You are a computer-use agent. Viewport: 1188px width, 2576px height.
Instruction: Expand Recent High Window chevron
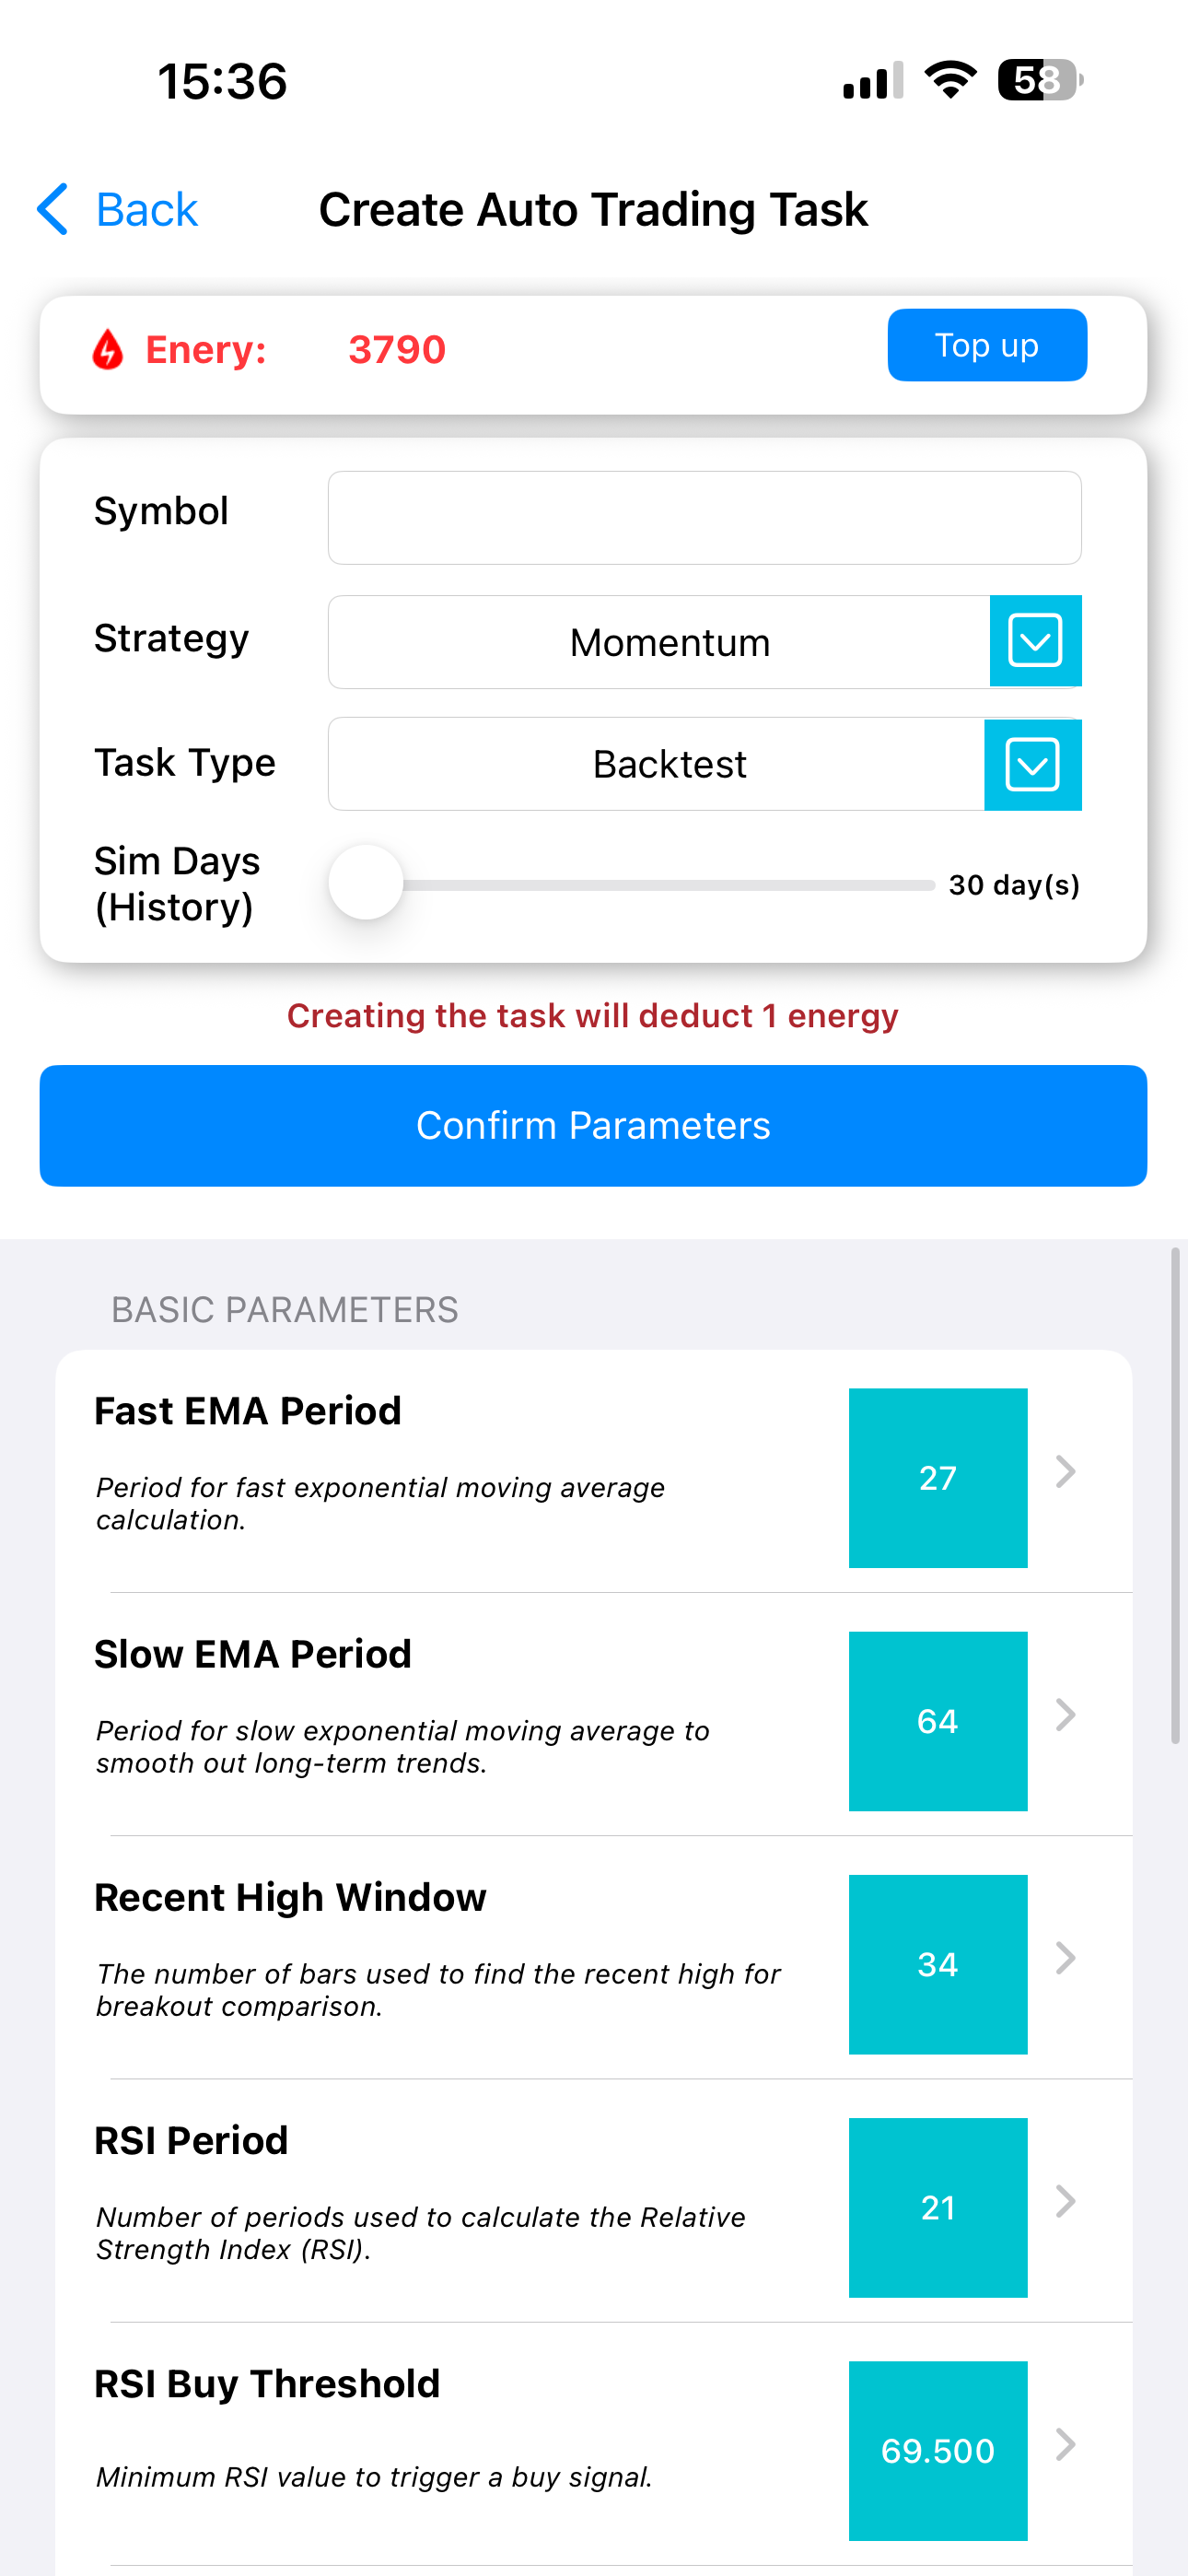click(1066, 1958)
